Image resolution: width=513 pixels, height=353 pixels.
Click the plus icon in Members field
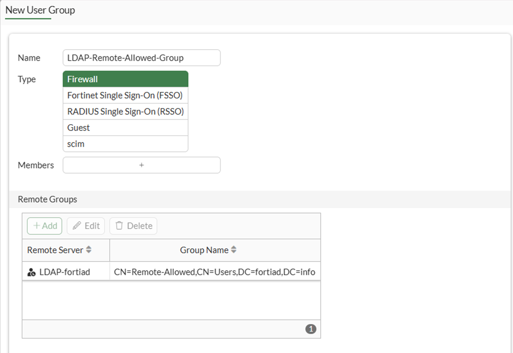(141, 165)
